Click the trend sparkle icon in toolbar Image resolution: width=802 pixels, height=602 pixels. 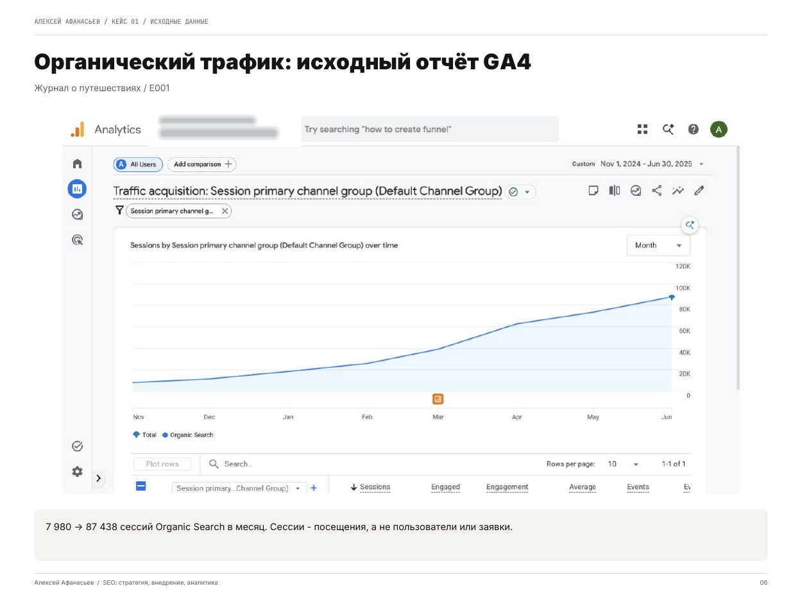(x=678, y=191)
